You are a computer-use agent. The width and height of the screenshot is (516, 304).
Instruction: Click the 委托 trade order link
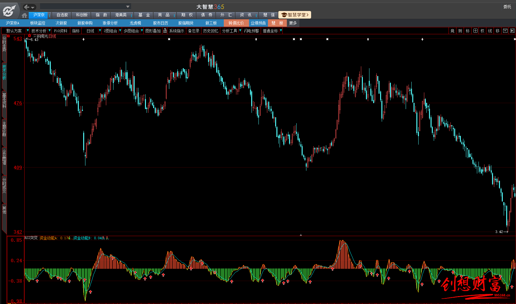[507, 7]
